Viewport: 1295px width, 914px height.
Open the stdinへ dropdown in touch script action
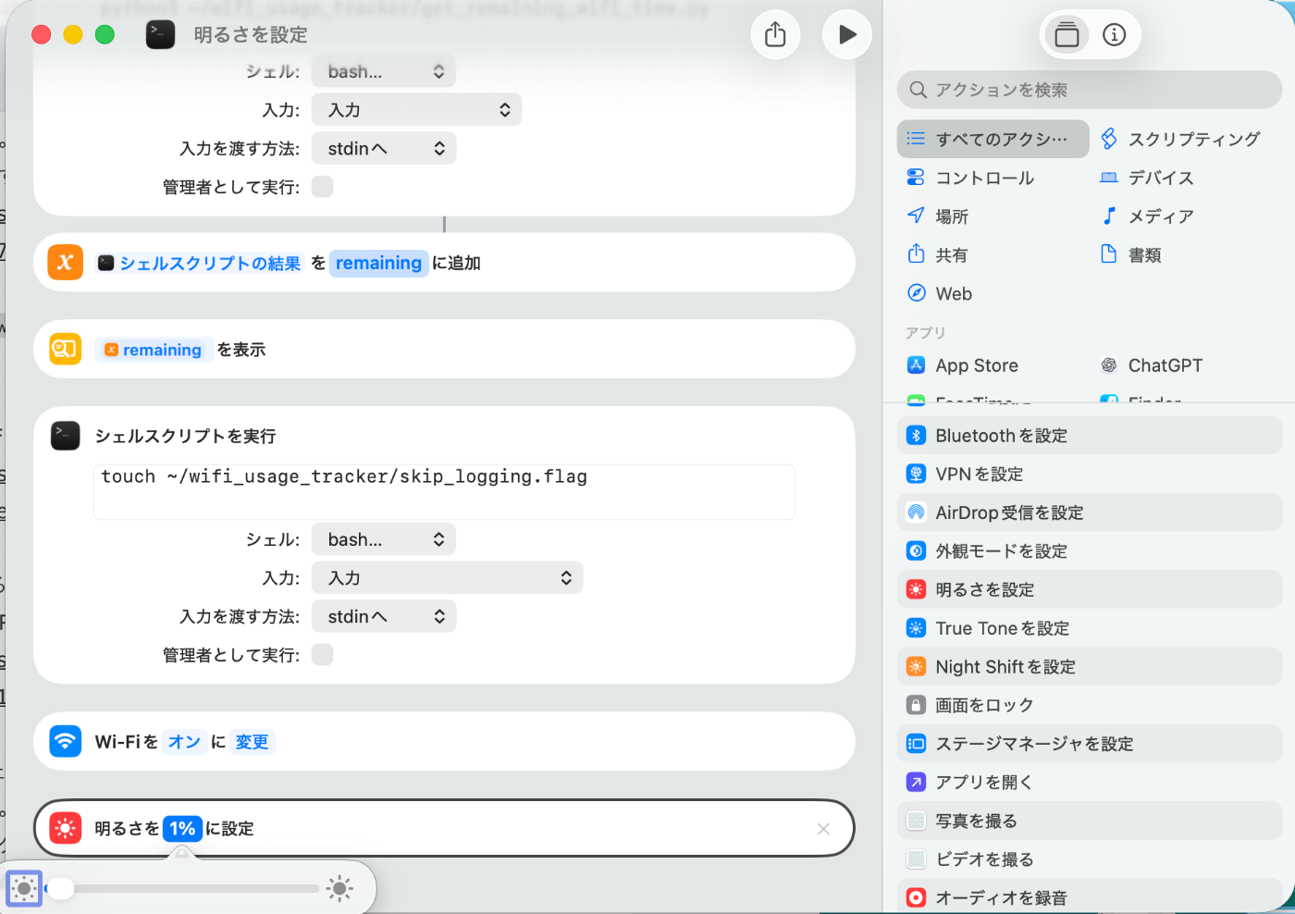point(383,616)
